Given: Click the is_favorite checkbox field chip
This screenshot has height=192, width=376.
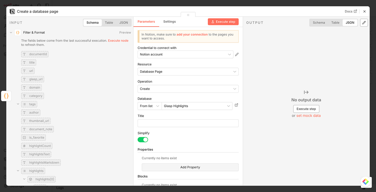Looking at the screenshot, I should (x=33, y=138).
